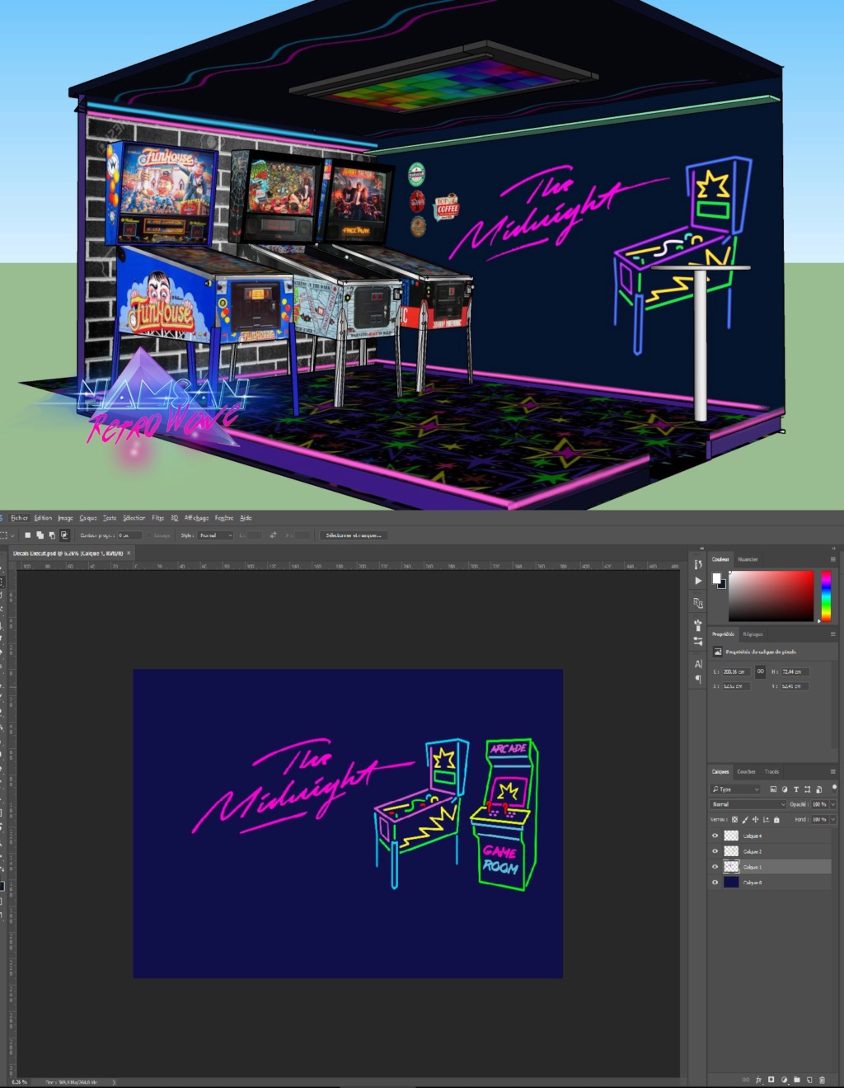844x1088 pixels.
Task: Lock all padlock icon
Action: 776,820
